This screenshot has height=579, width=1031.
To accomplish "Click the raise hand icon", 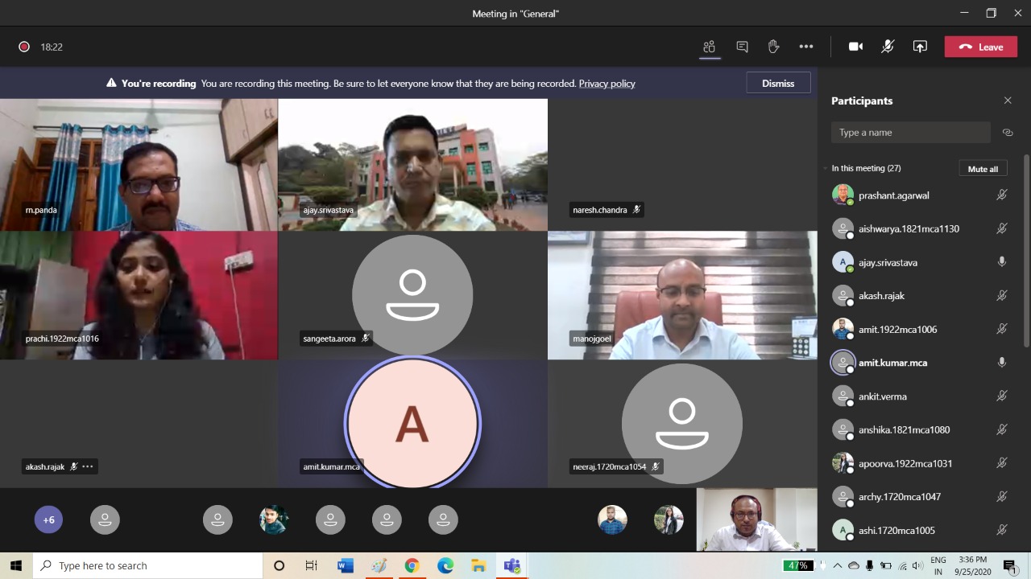I will click(x=773, y=47).
